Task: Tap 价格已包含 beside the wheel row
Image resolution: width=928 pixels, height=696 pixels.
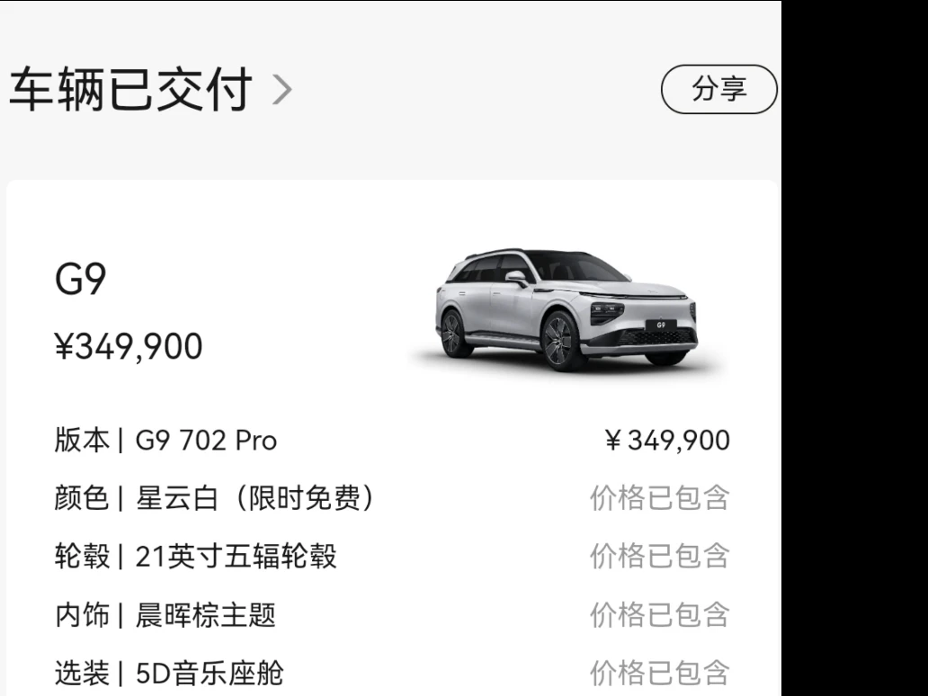Action: tap(659, 556)
